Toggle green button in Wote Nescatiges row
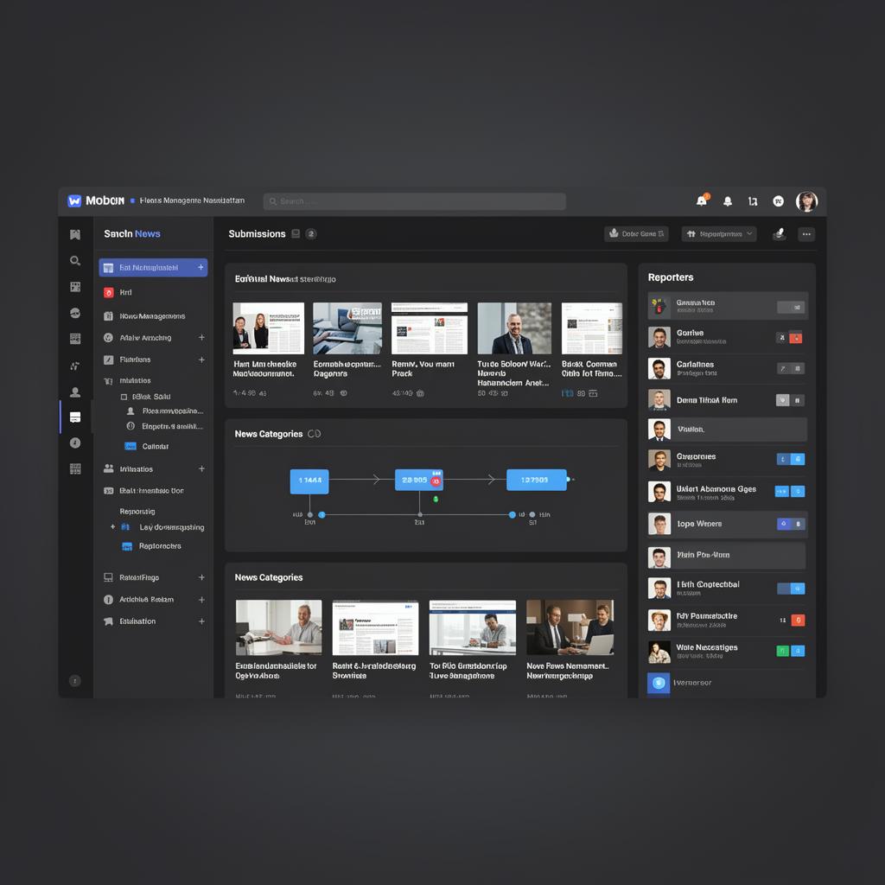885x885 pixels. [782, 651]
